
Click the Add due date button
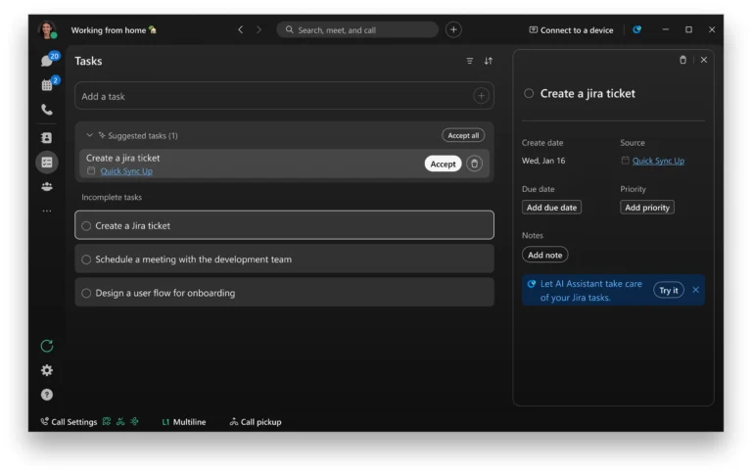coord(552,208)
